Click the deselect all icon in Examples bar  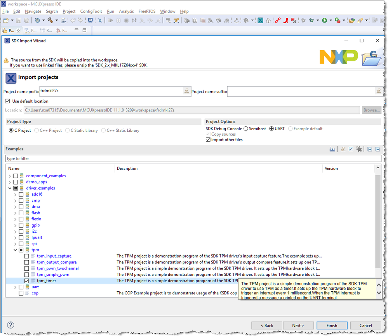pyautogui.click(x=359, y=149)
